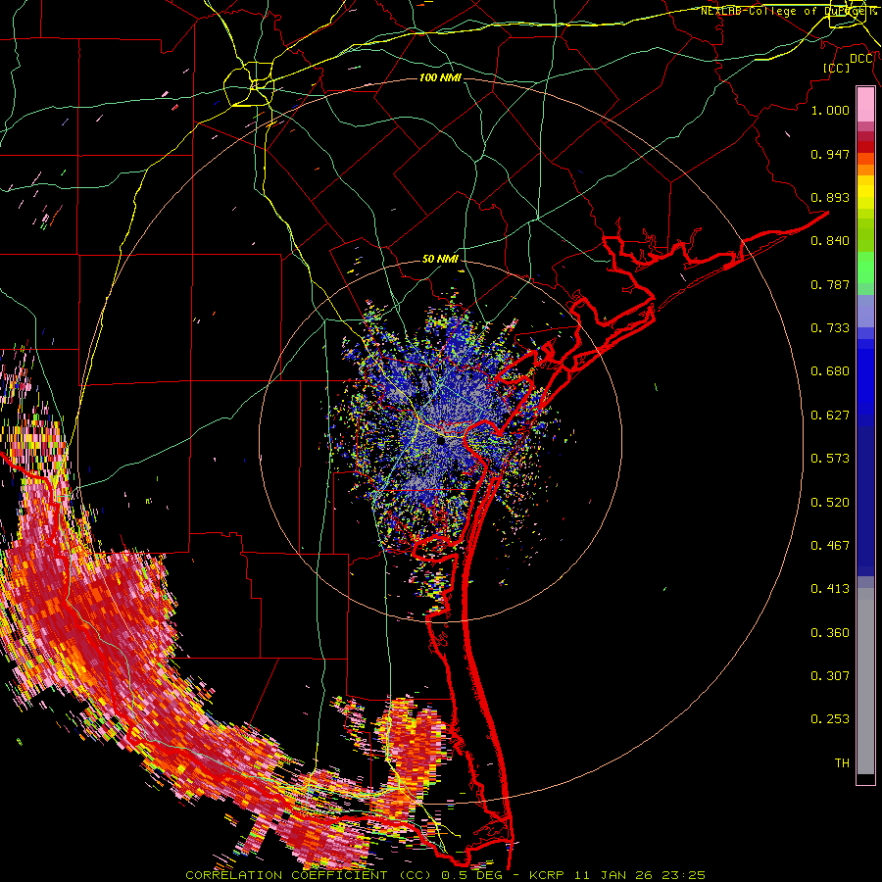Click the CORRELATION COEFFICIENT (CC) caption text

[309, 875]
